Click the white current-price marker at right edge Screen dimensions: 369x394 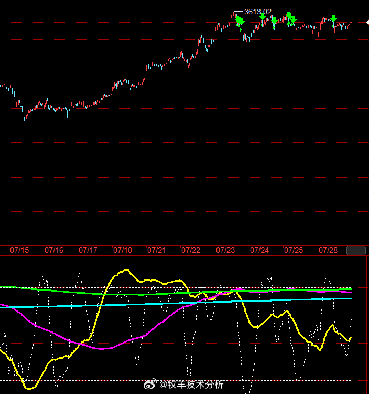pyautogui.click(x=368, y=23)
